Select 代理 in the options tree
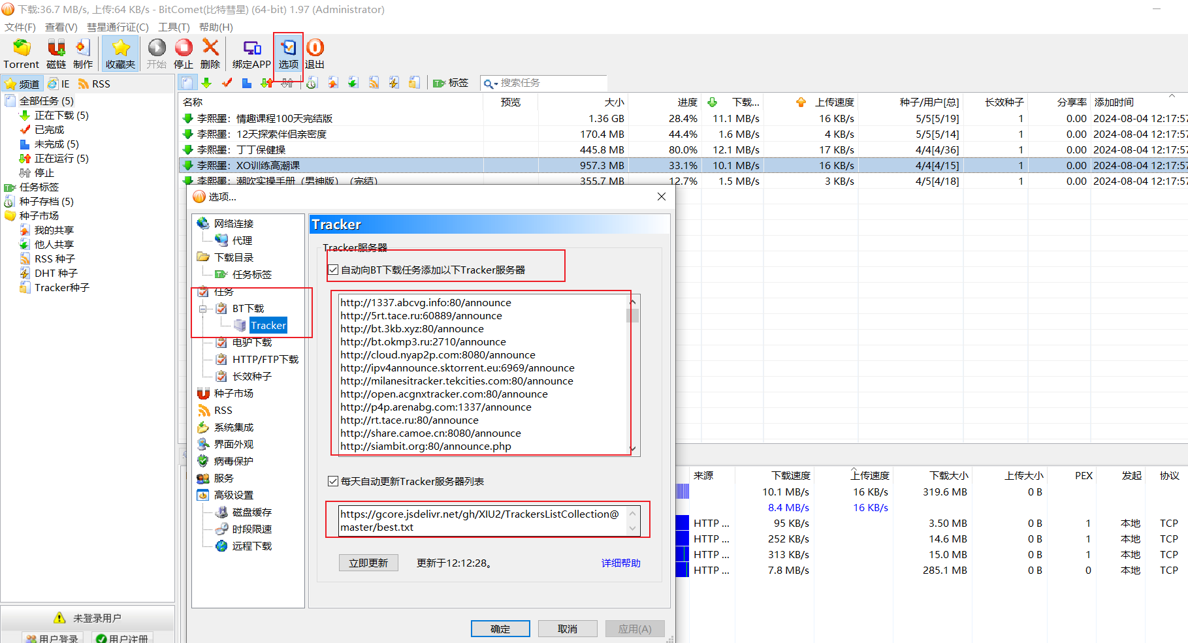 pyautogui.click(x=242, y=240)
